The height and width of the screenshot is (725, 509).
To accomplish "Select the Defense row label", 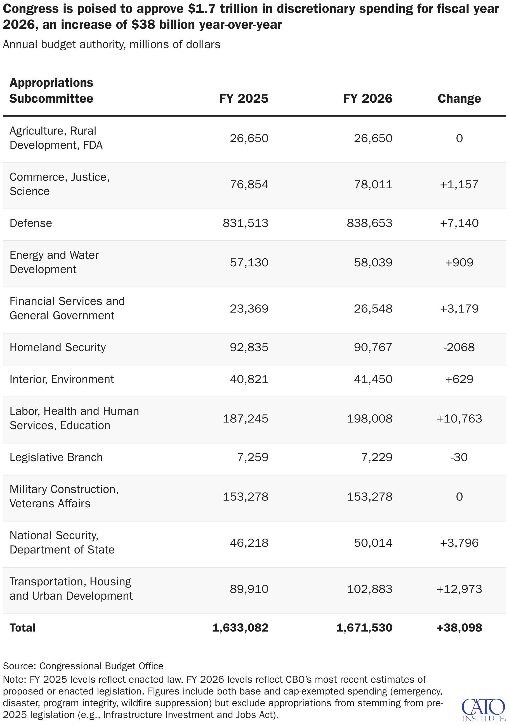I will (x=31, y=223).
